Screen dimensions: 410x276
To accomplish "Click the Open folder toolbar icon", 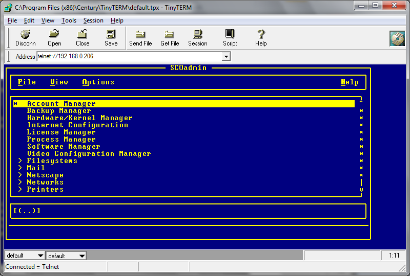I will pos(54,34).
